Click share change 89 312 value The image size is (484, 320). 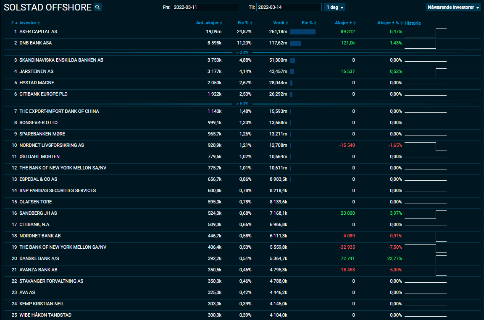[347, 31]
